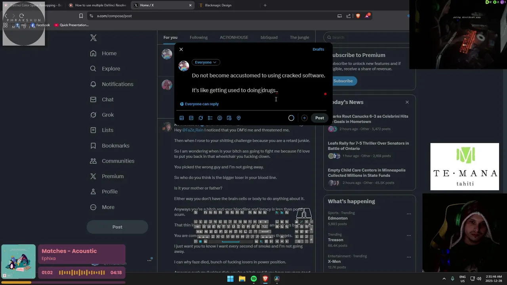Click the x.com/compose/post address bar
Screen dimensions: 507x285
tap(210, 16)
